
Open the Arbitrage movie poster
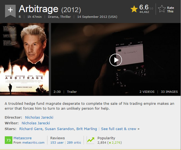[x=24, y=59]
